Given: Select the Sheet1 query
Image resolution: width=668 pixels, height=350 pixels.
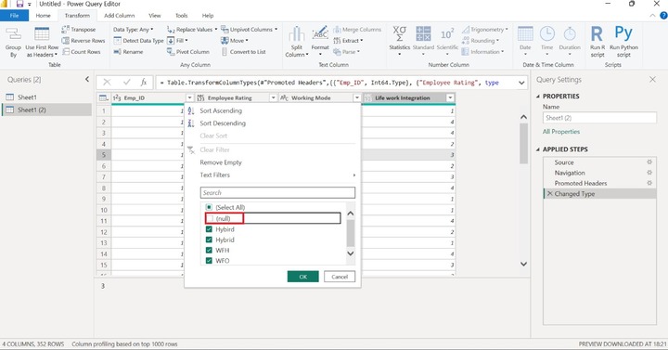Looking at the screenshot, I should [27, 97].
